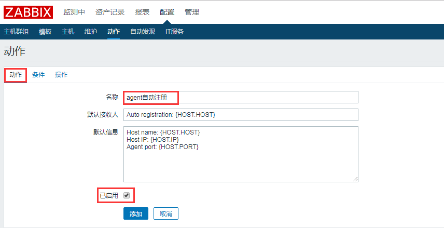Switch to the 动作 form tab
Image resolution: width=444 pixels, height=228 pixels.
point(16,75)
